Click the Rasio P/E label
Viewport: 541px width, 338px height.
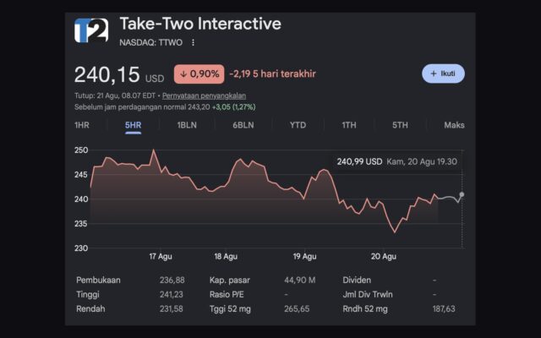tap(227, 295)
